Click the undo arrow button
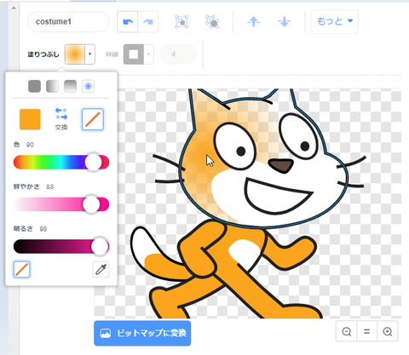409x355 pixels. click(128, 22)
